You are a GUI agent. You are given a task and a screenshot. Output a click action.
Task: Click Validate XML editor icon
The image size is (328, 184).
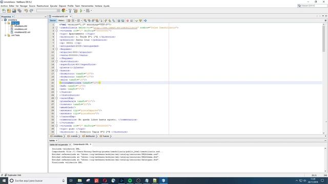point(140,20)
